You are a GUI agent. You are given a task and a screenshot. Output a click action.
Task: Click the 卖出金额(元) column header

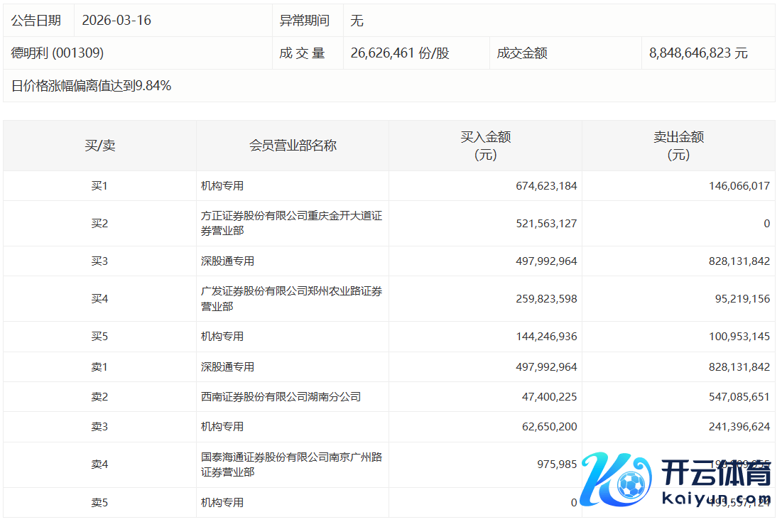click(678, 146)
